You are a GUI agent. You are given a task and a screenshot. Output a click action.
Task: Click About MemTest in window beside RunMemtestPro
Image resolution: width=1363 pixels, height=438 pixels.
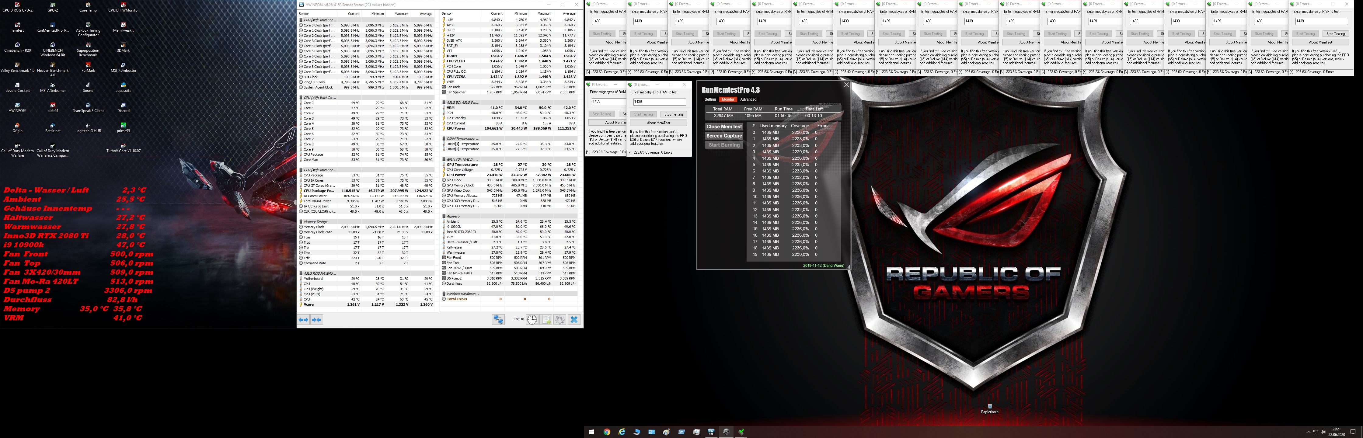(658, 123)
